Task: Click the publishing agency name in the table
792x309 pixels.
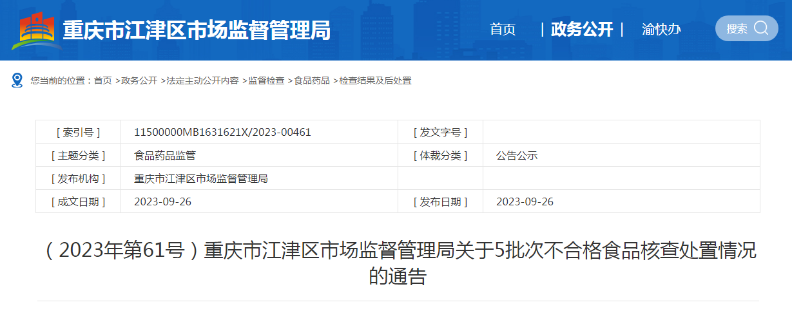Action: [x=200, y=178]
